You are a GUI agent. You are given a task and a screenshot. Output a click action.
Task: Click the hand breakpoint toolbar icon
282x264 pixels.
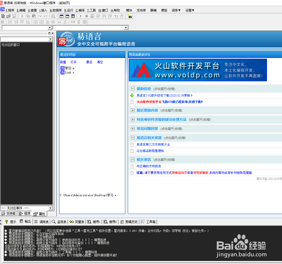click(x=122, y=16)
